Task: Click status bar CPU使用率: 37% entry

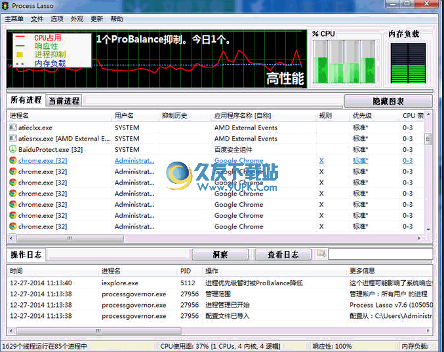Action: point(220,346)
